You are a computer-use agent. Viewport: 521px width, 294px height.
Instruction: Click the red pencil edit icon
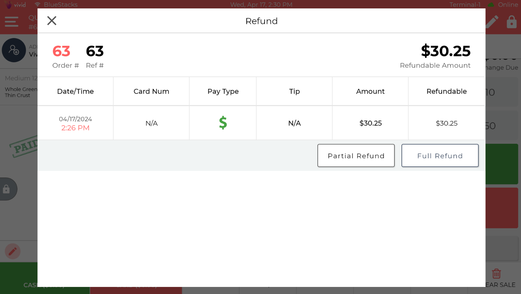[13, 251]
